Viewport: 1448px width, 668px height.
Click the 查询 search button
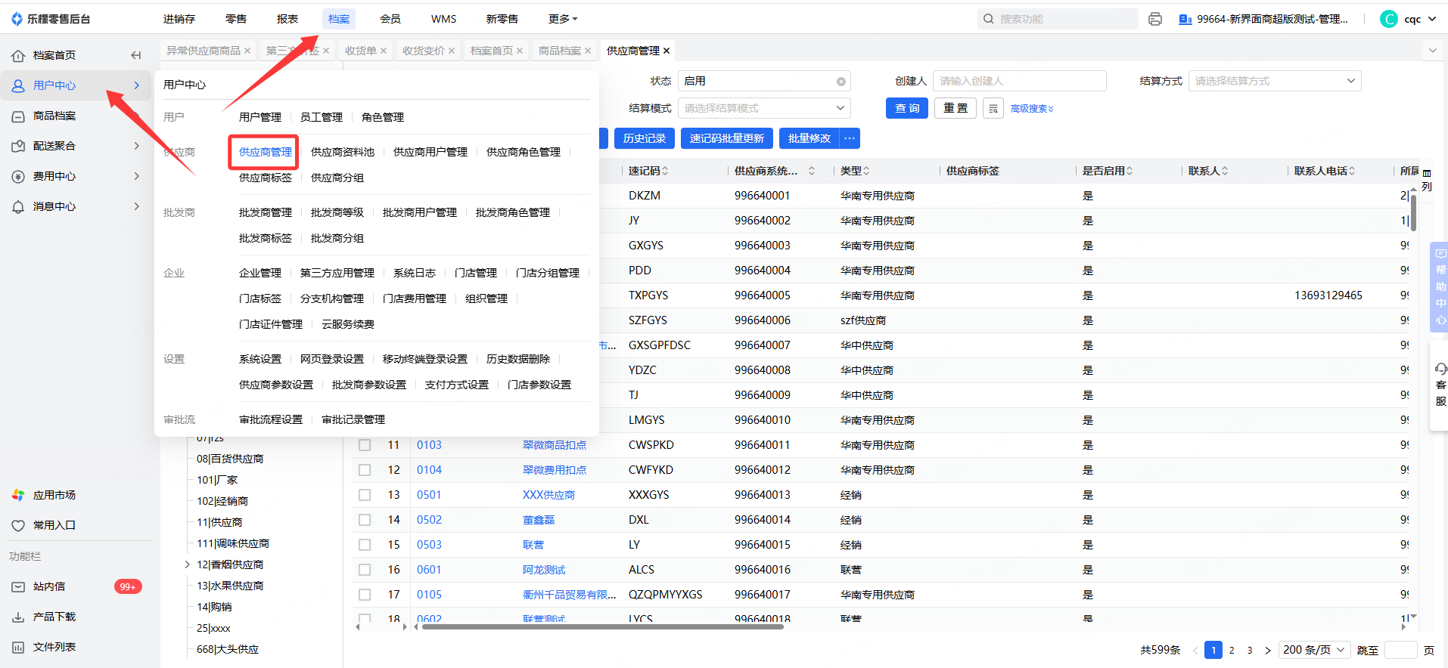[x=906, y=108]
